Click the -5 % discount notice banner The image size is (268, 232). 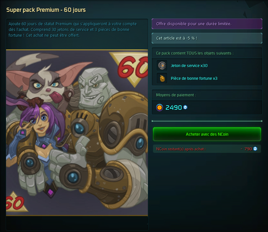point(207,38)
